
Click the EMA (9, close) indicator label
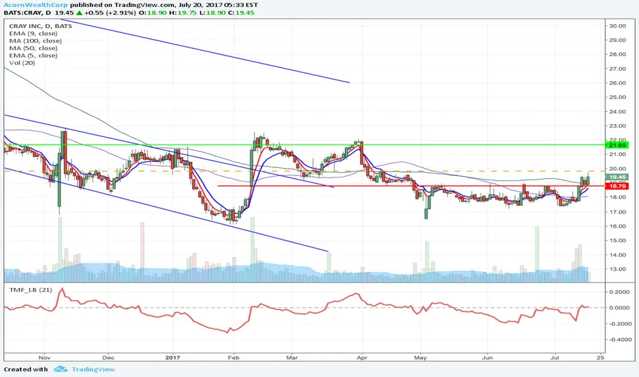tap(33, 34)
